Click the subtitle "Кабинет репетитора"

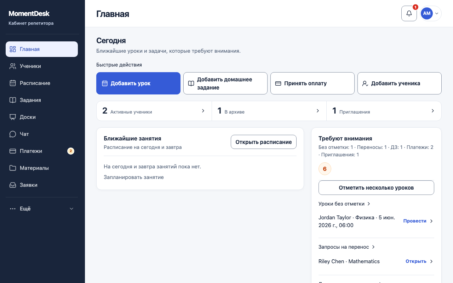coord(31,23)
